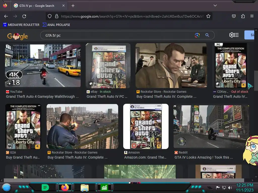Open the volume speaker tray icon
Screen dimensions: 258x193
click(x=230, y=187)
